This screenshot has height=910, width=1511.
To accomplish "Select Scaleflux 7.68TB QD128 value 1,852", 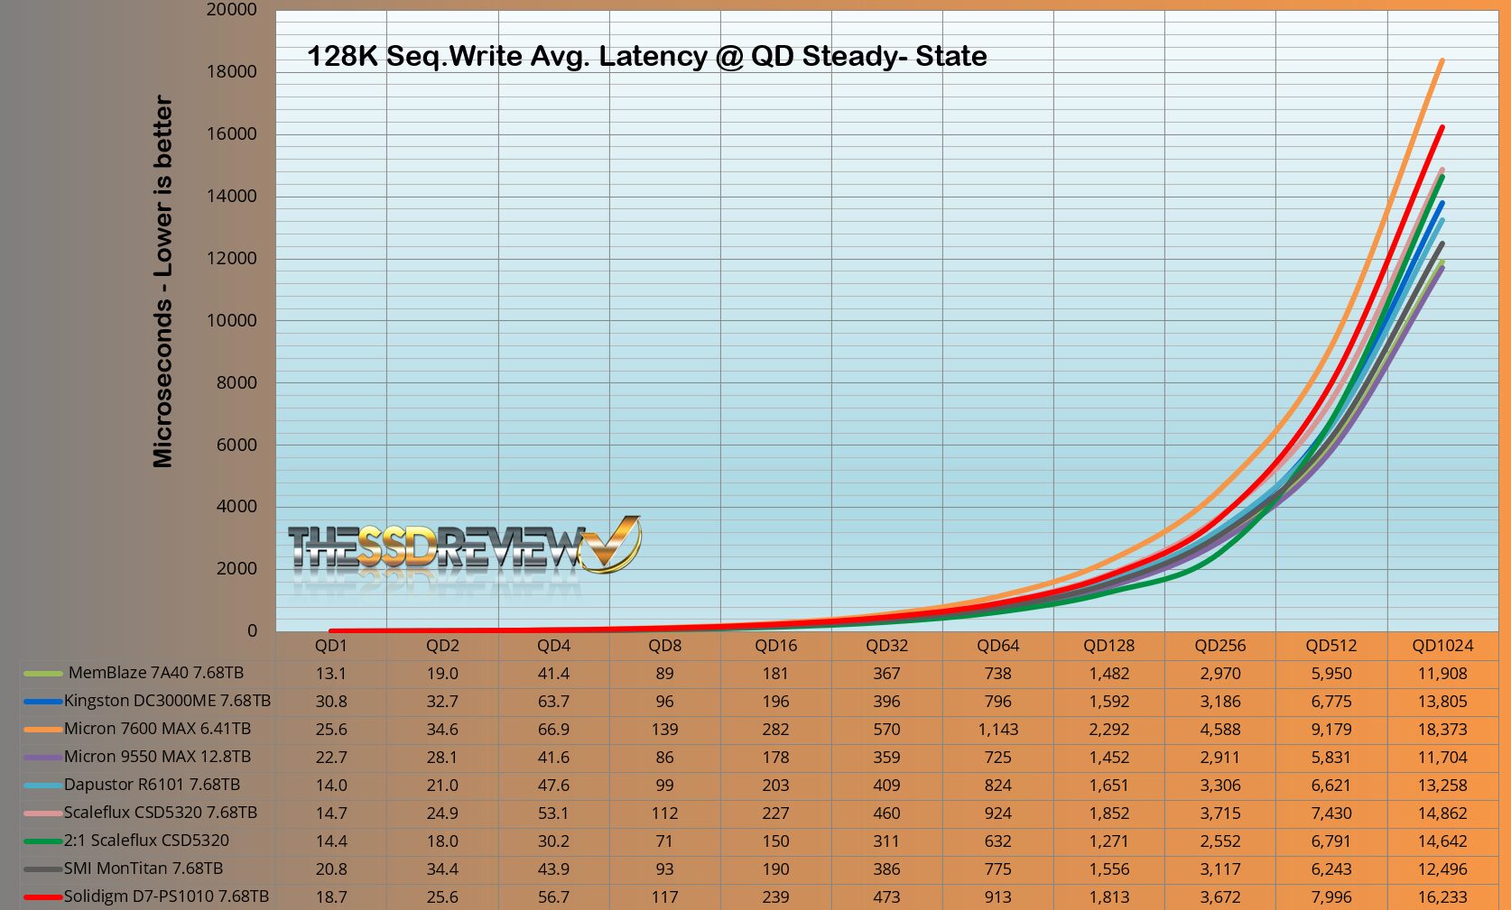I will click(1108, 813).
